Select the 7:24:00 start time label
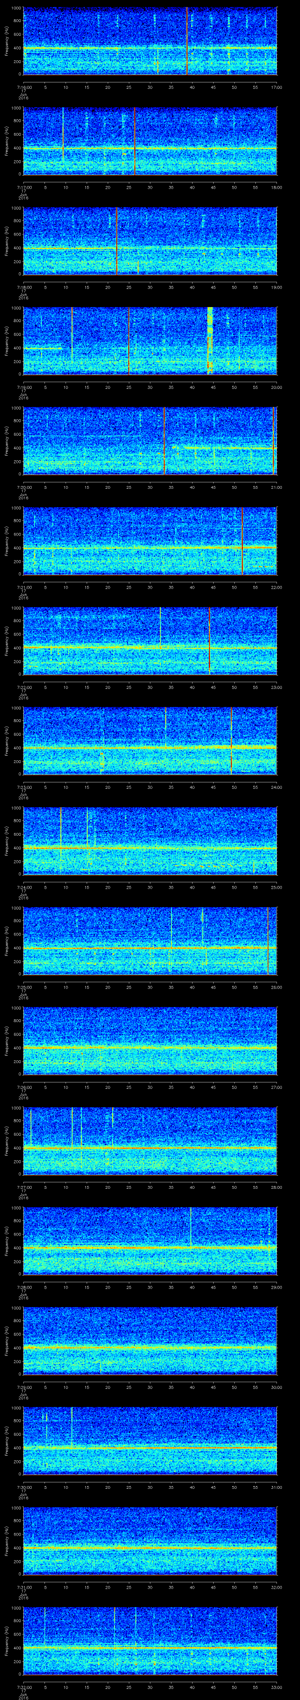The image size is (300, 1700). (x=24, y=888)
